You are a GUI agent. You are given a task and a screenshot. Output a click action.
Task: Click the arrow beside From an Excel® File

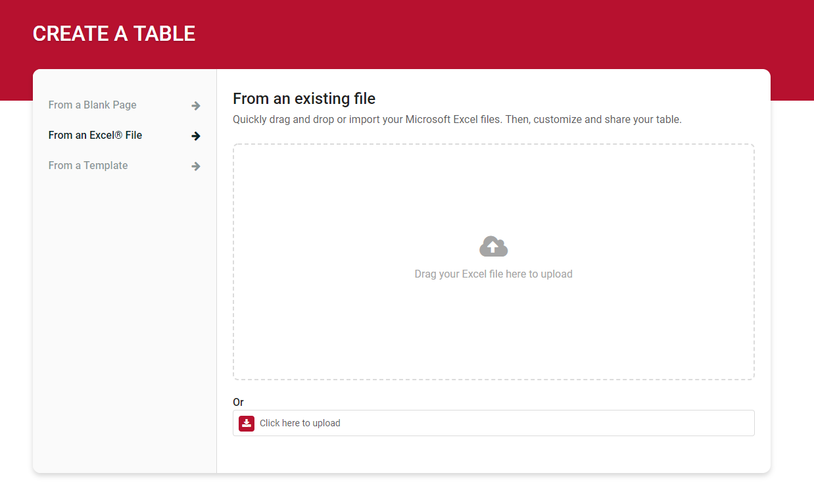(196, 136)
